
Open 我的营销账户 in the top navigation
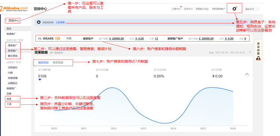tap(218, 9)
